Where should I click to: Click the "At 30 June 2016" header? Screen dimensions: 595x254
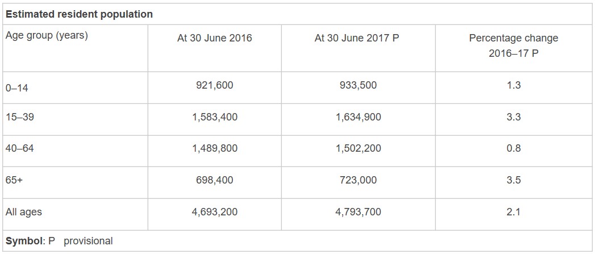[215, 39]
